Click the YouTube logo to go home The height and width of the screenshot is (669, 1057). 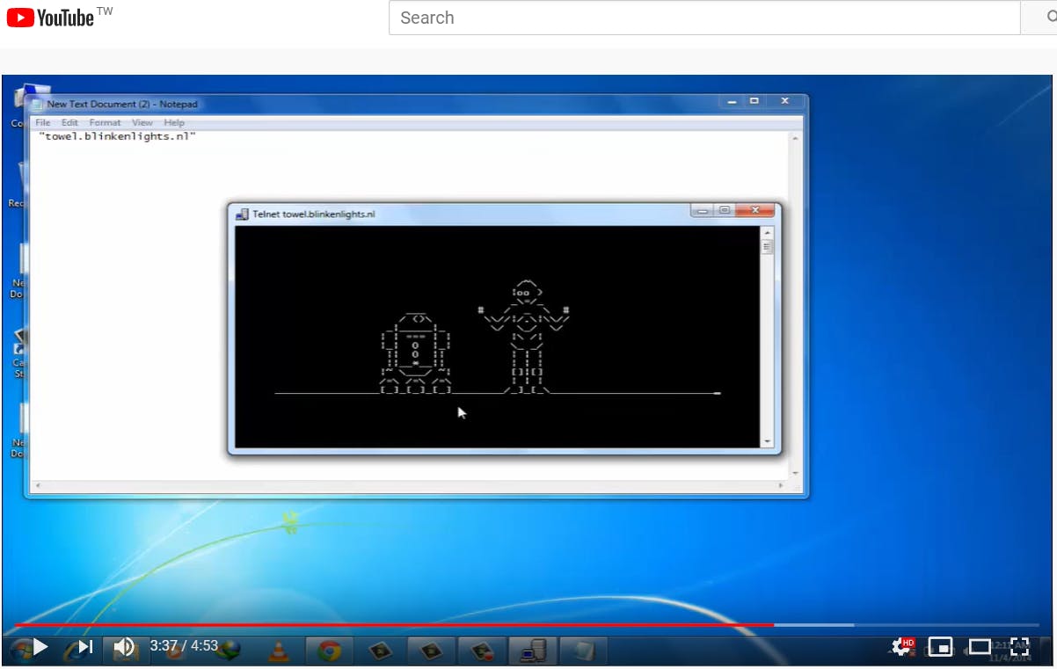click(51, 17)
